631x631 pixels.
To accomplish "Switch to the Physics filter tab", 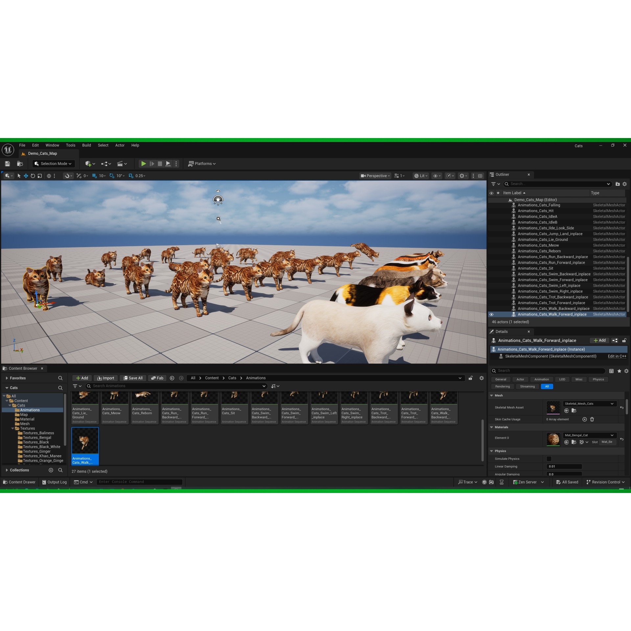I will point(598,379).
